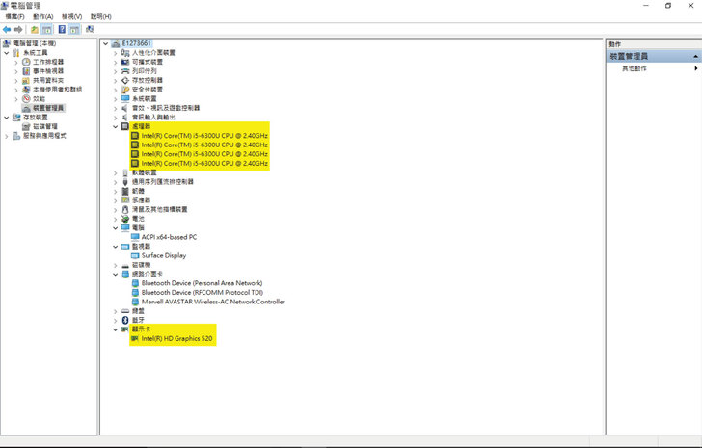Image resolution: width=702 pixels, height=448 pixels.
Task: Click the 軟體裝置 category label
Action: pyautogui.click(x=145, y=172)
